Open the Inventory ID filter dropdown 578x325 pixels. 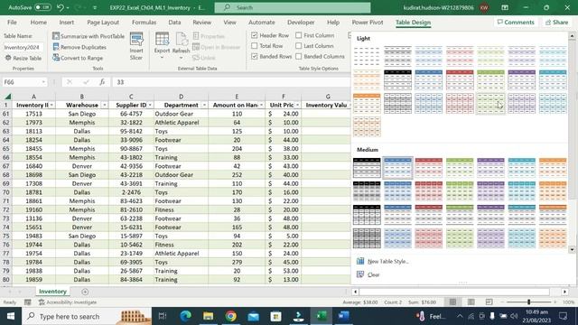tap(51, 105)
